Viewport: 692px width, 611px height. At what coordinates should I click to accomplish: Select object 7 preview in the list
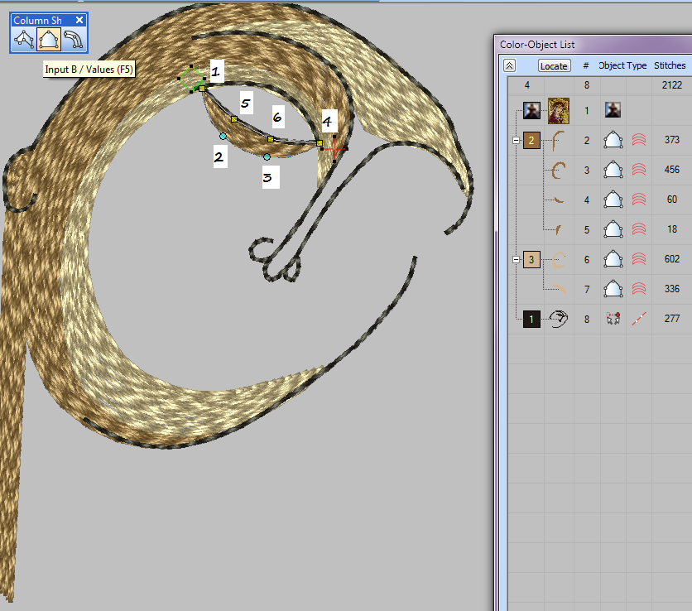(x=559, y=289)
